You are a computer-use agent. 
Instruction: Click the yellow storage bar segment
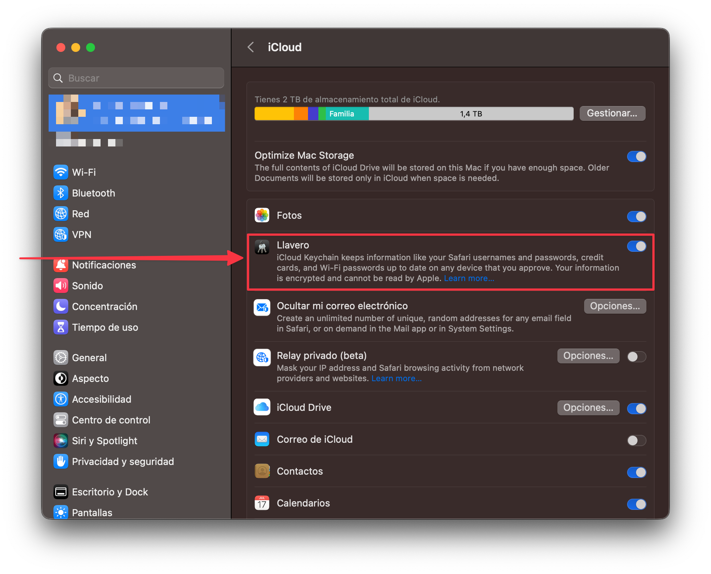point(274,113)
